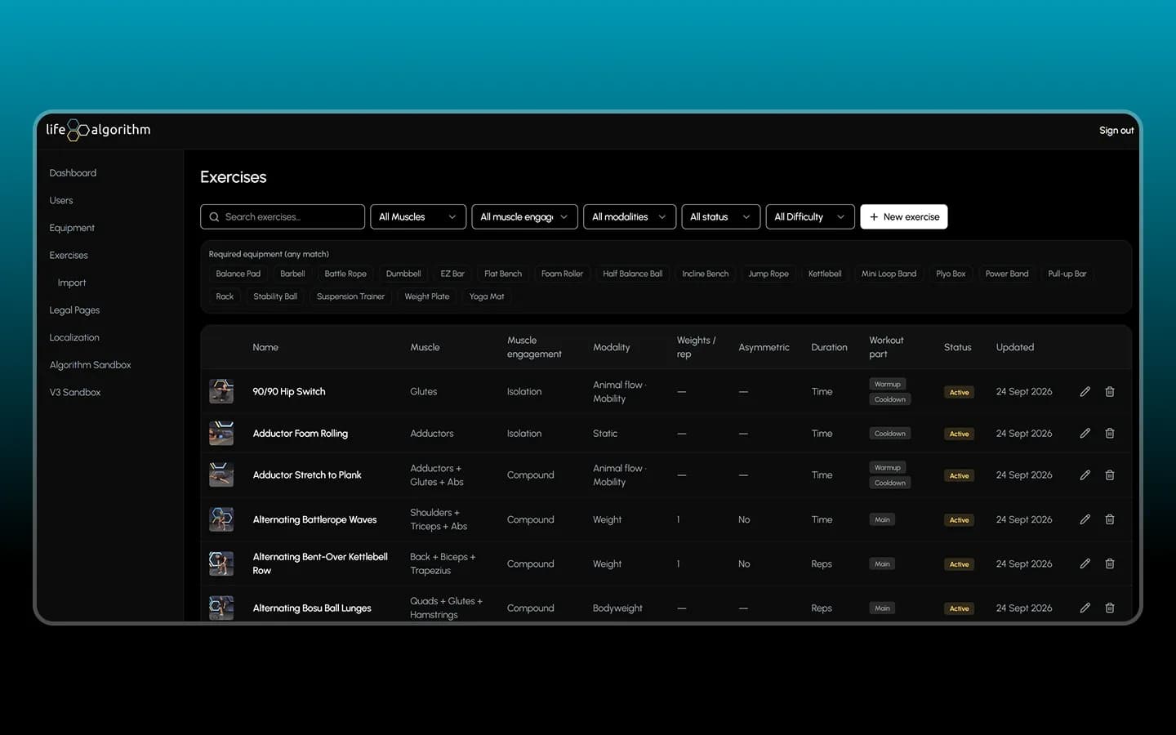Screen dimensions: 1176x735
Task: Open the Import sub-page
Action: pos(72,283)
